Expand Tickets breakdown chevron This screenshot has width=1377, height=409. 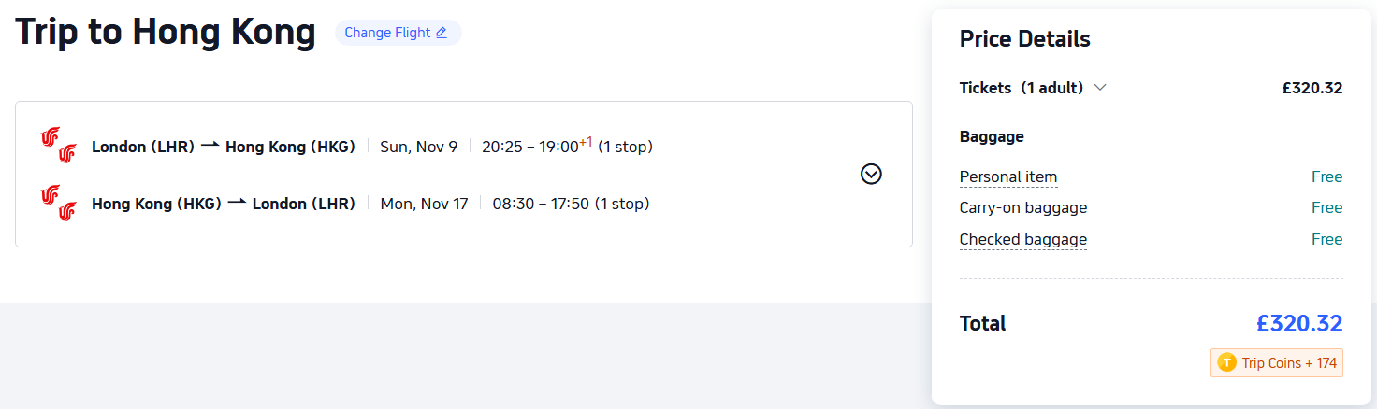tap(1100, 88)
